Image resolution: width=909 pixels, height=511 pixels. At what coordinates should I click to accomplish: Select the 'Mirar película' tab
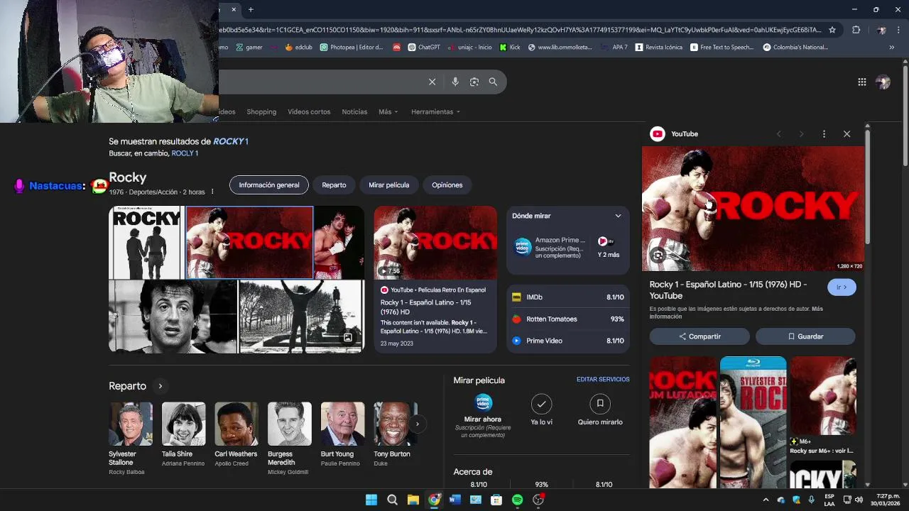point(389,185)
